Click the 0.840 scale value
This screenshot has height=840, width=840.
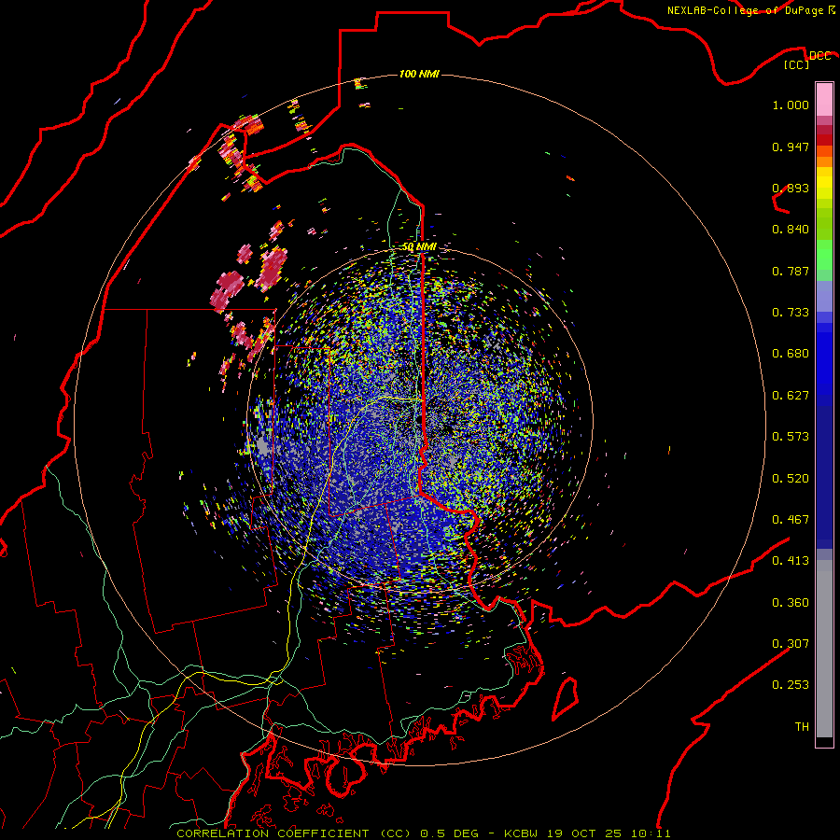pyautogui.click(x=791, y=230)
